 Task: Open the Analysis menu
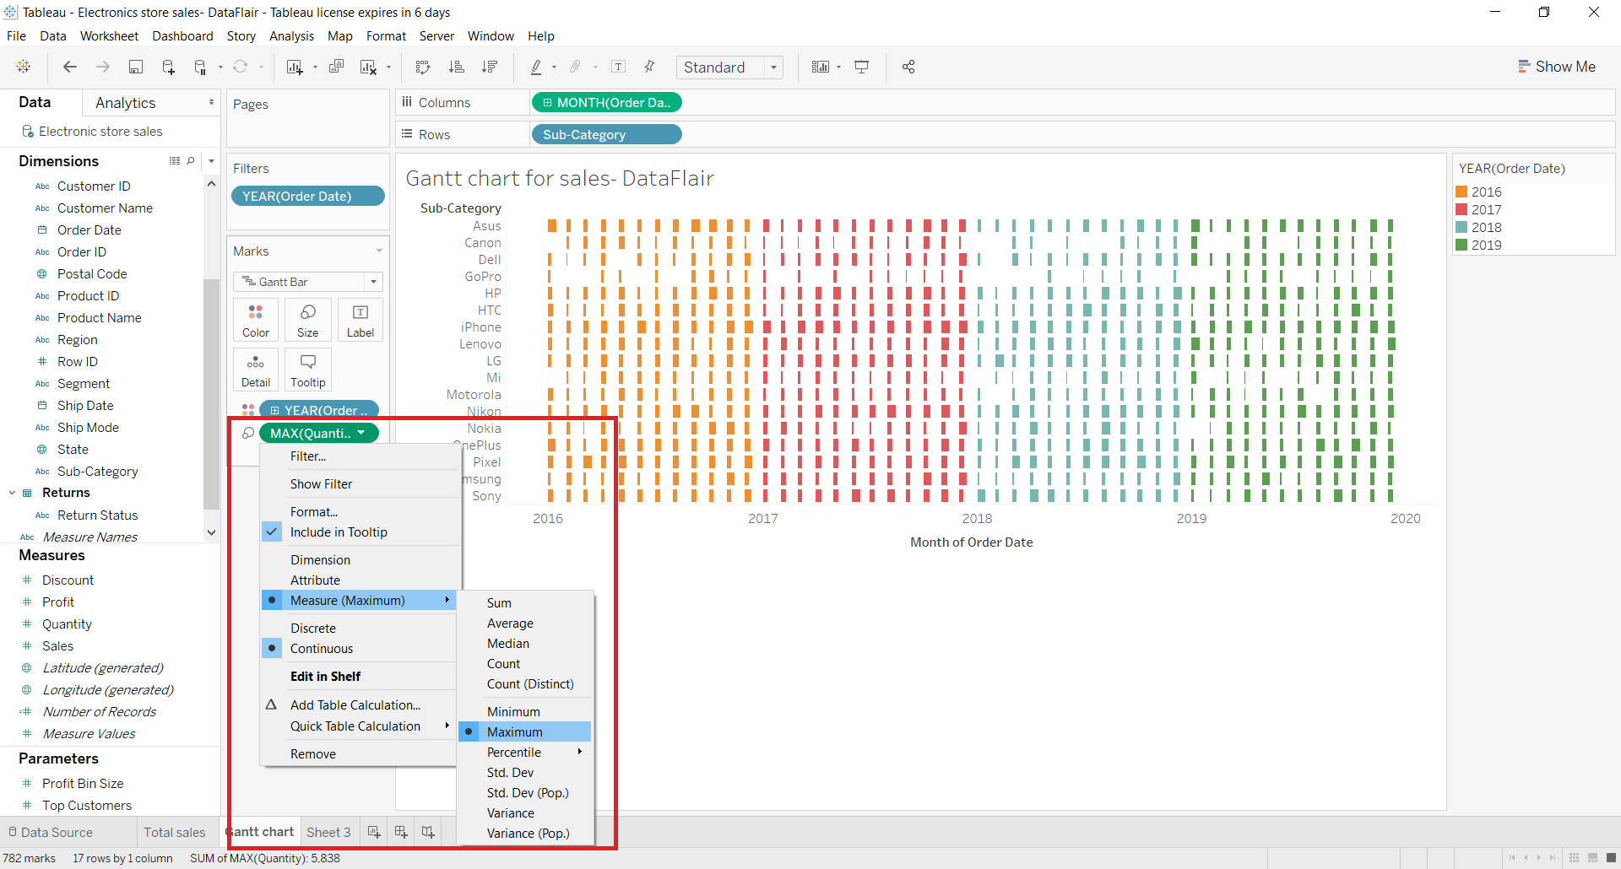291,36
